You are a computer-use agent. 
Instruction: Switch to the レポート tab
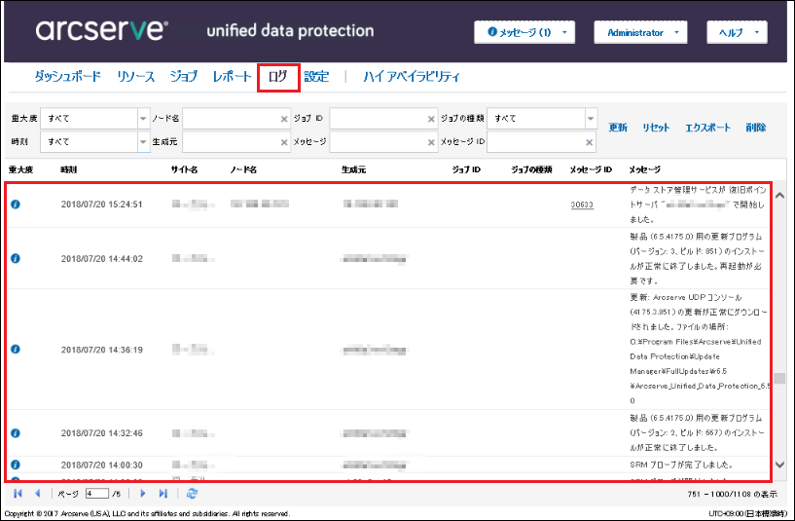pyautogui.click(x=233, y=77)
